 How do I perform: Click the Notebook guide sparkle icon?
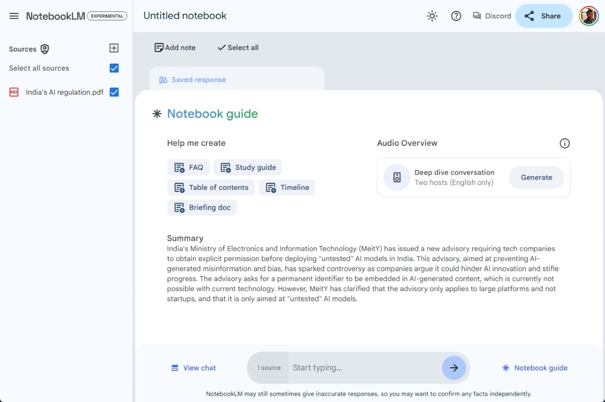click(156, 114)
